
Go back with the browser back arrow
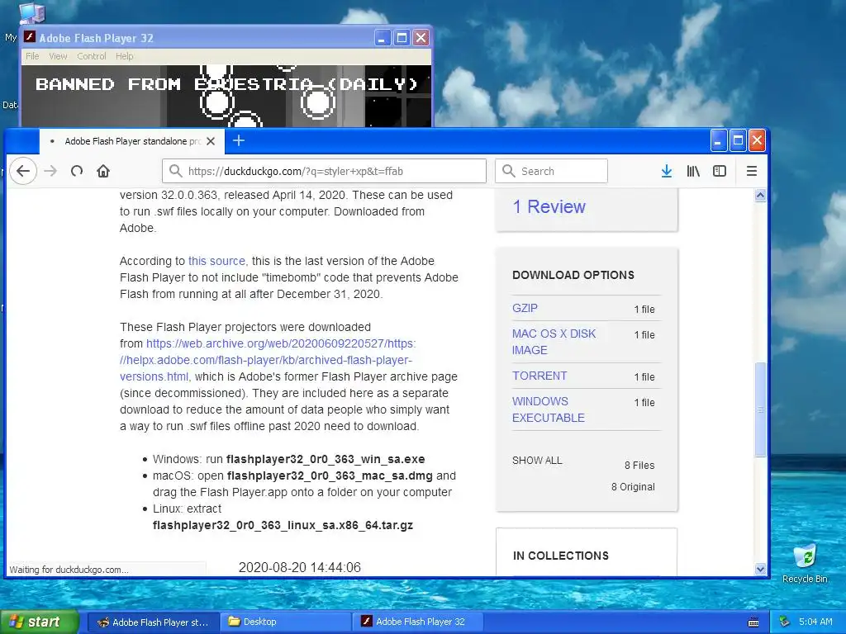tap(23, 171)
